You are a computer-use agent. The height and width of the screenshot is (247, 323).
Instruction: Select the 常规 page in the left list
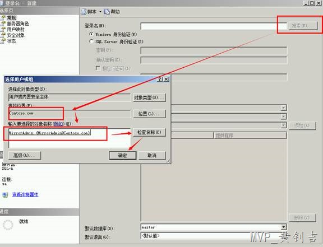(x=11, y=18)
